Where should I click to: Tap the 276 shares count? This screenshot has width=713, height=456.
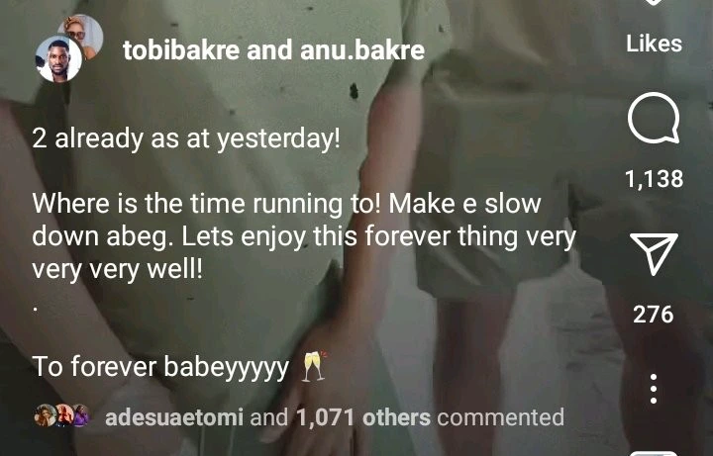tap(654, 315)
